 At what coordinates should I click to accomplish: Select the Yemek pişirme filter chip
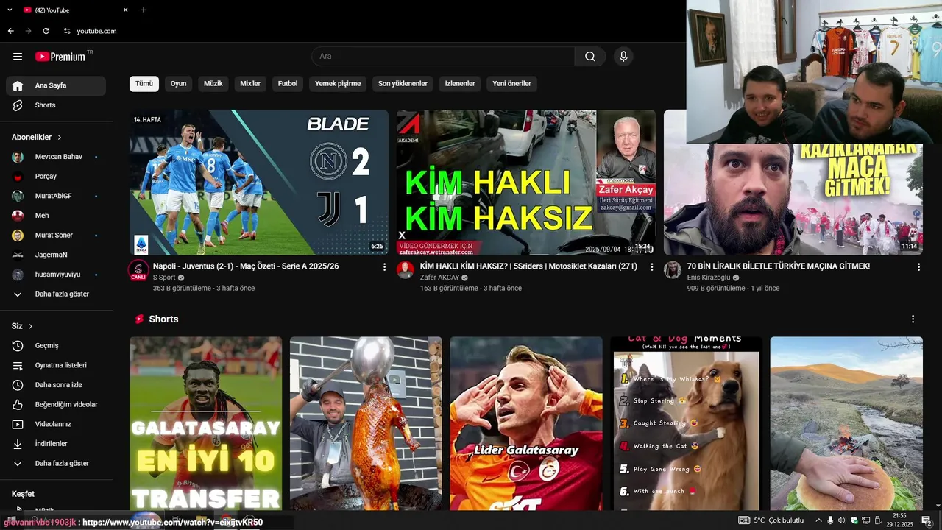pyautogui.click(x=338, y=84)
